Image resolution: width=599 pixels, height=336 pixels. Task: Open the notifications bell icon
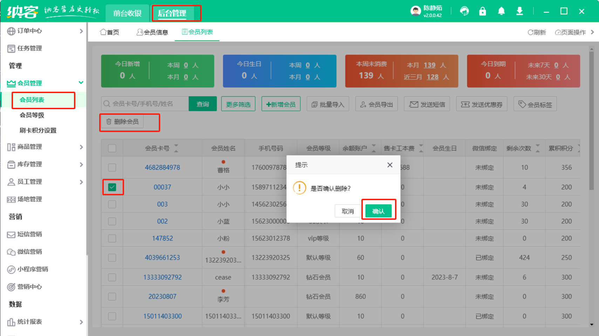coord(501,11)
